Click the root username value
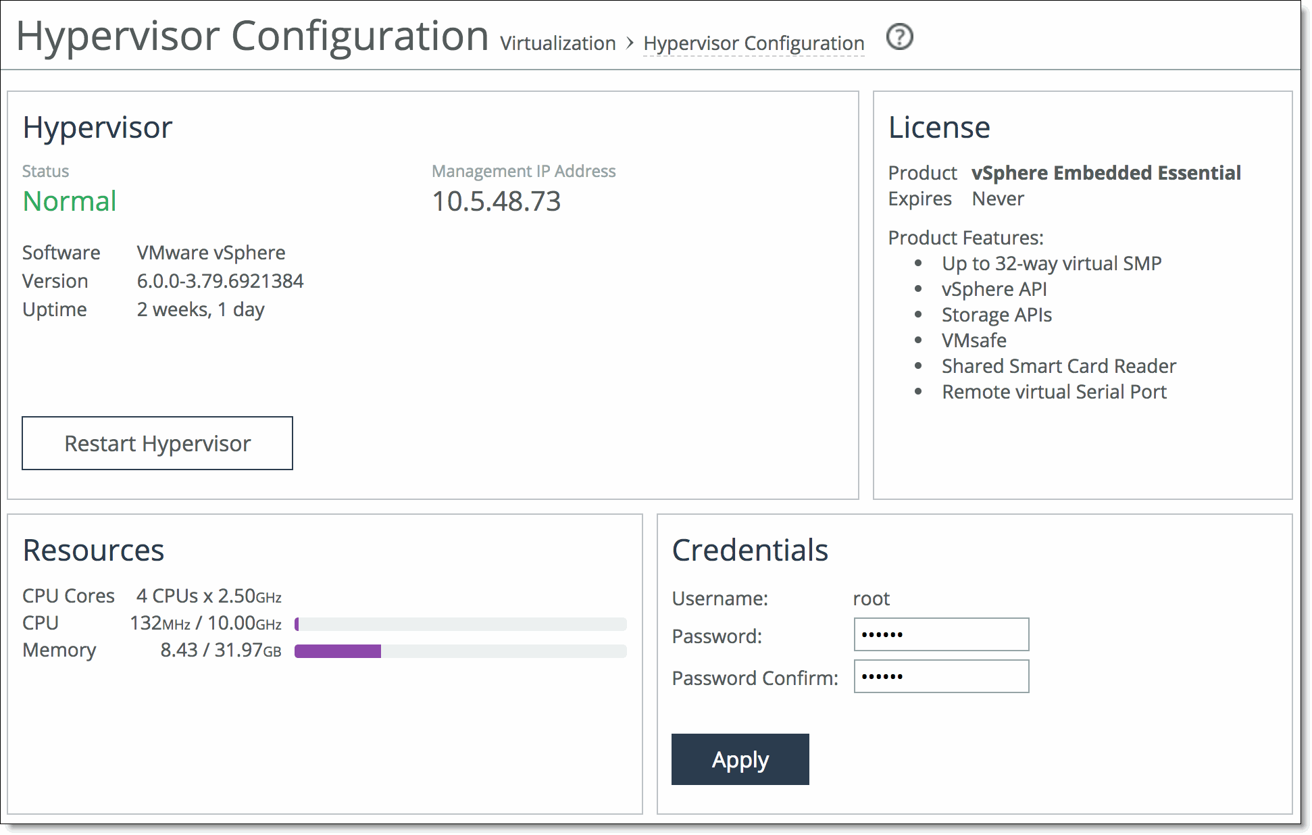This screenshot has height=835, width=1312. [871, 598]
